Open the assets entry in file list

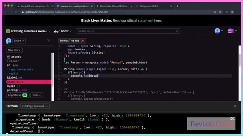[14, 57]
